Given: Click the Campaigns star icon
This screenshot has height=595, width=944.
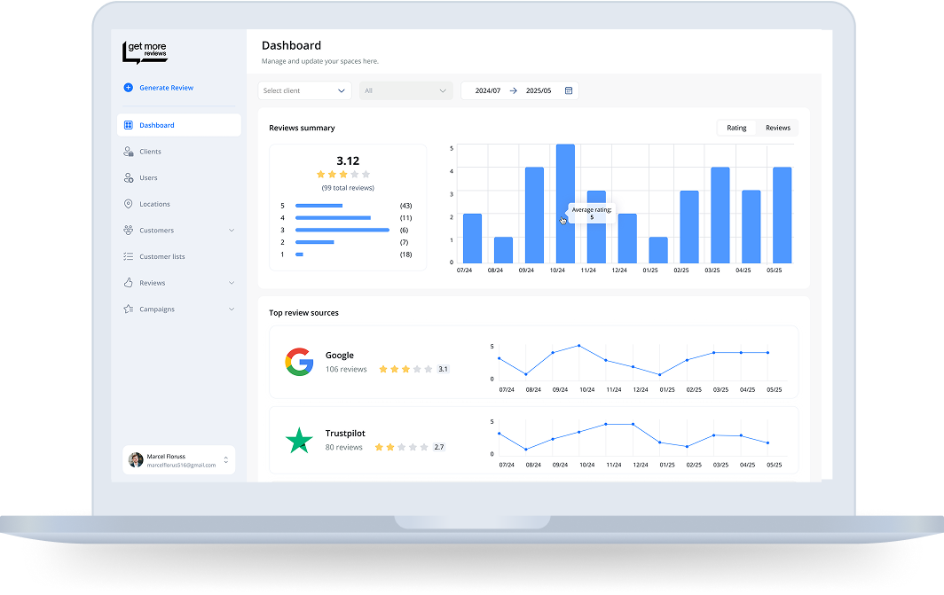Looking at the screenshot, I should [129, 309].
